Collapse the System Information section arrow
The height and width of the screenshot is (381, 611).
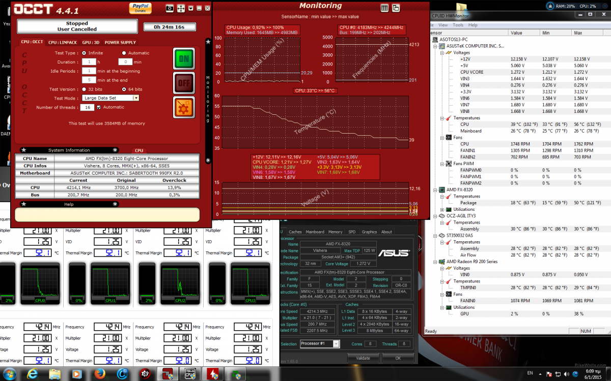(115, 150)
